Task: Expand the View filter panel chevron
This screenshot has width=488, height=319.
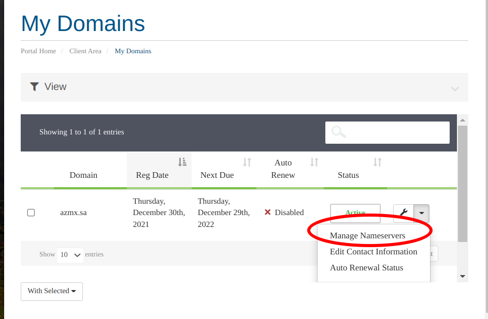Action: pyautogui.click(x=455, y=88)
